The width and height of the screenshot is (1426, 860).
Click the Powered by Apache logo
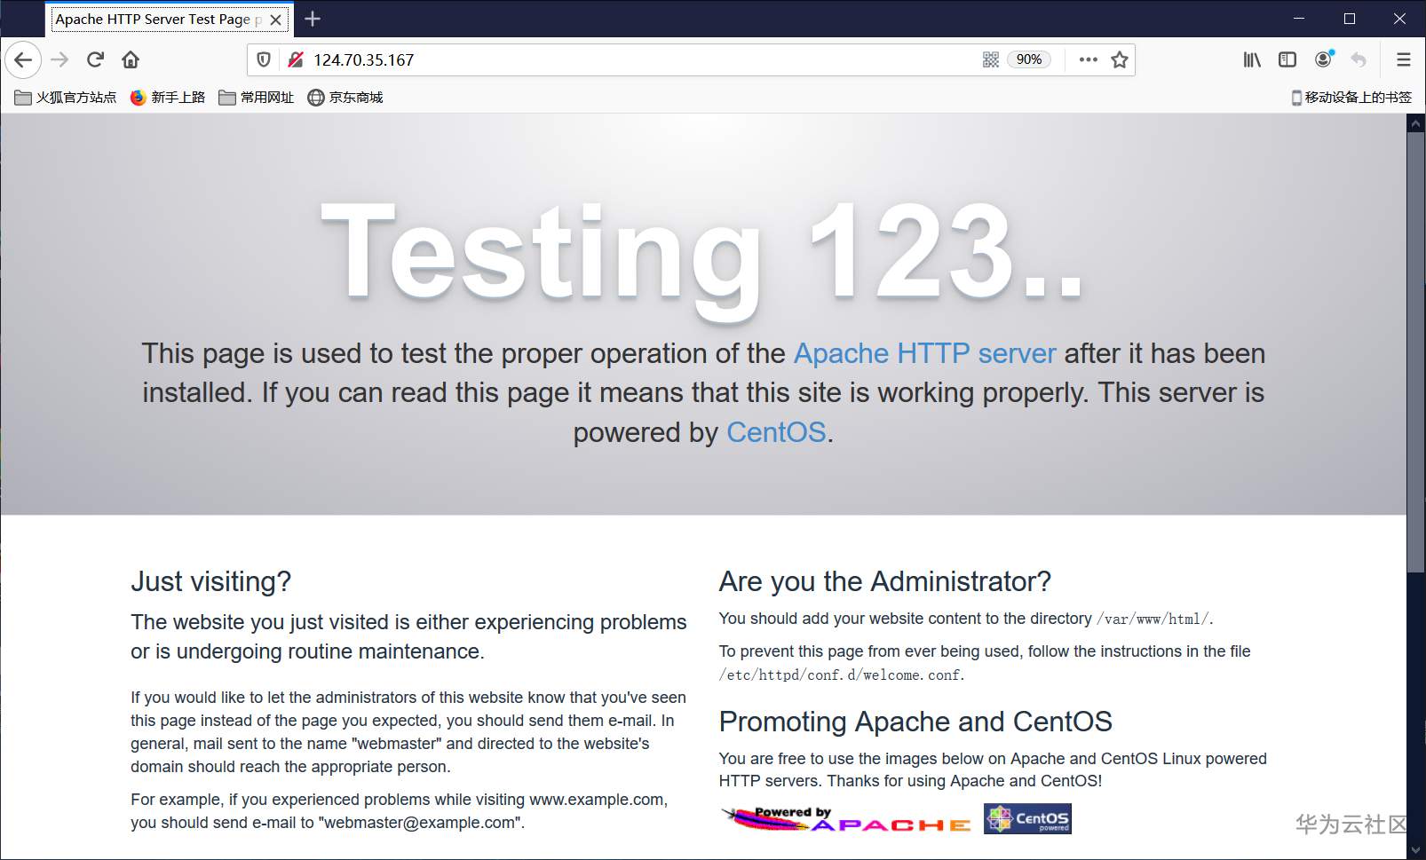(x=846, y=819)
